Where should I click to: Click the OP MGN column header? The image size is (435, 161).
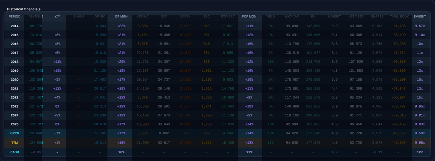point(121,17)
